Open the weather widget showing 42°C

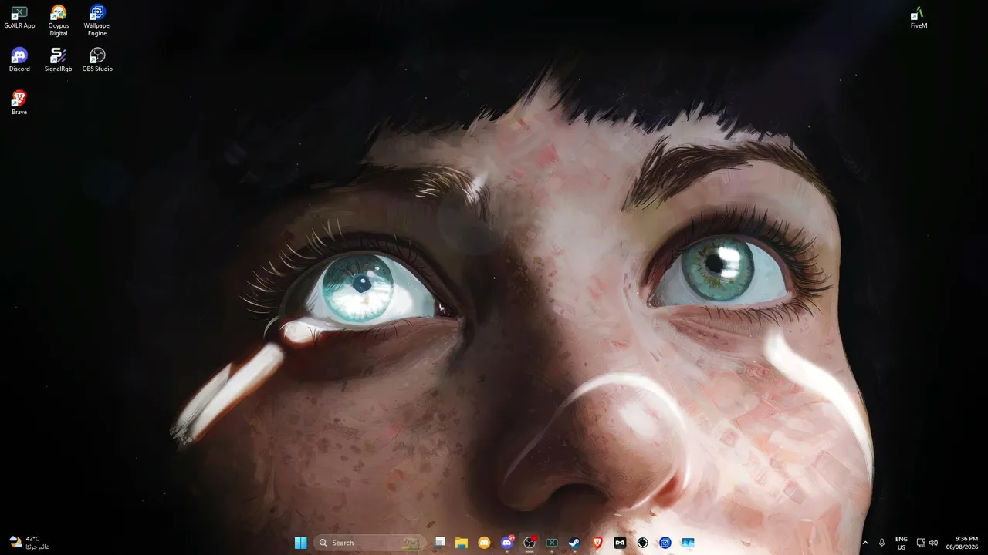click(x=29, y=543)
